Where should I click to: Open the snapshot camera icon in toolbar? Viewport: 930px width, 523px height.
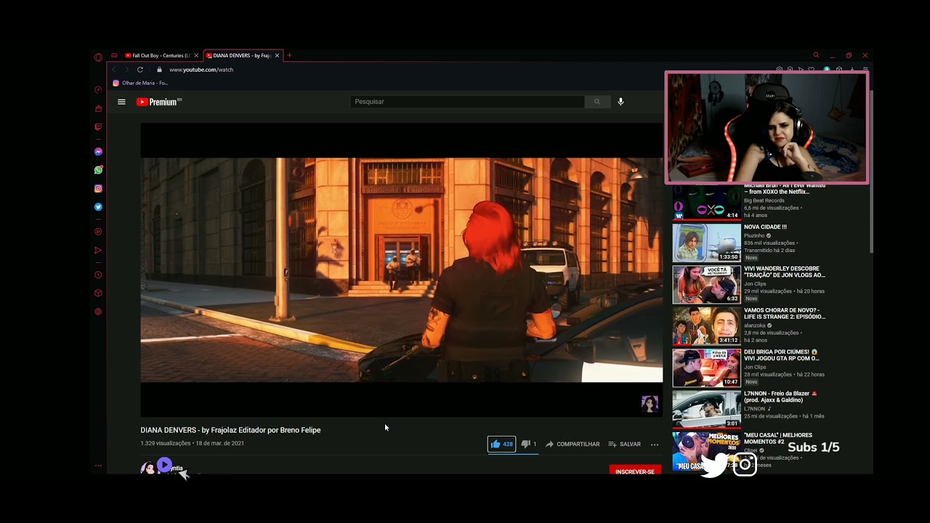point(780,70)
